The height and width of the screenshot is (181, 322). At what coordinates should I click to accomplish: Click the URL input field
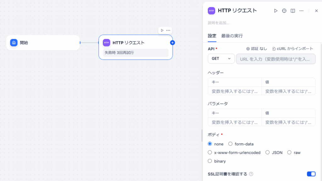276,59
